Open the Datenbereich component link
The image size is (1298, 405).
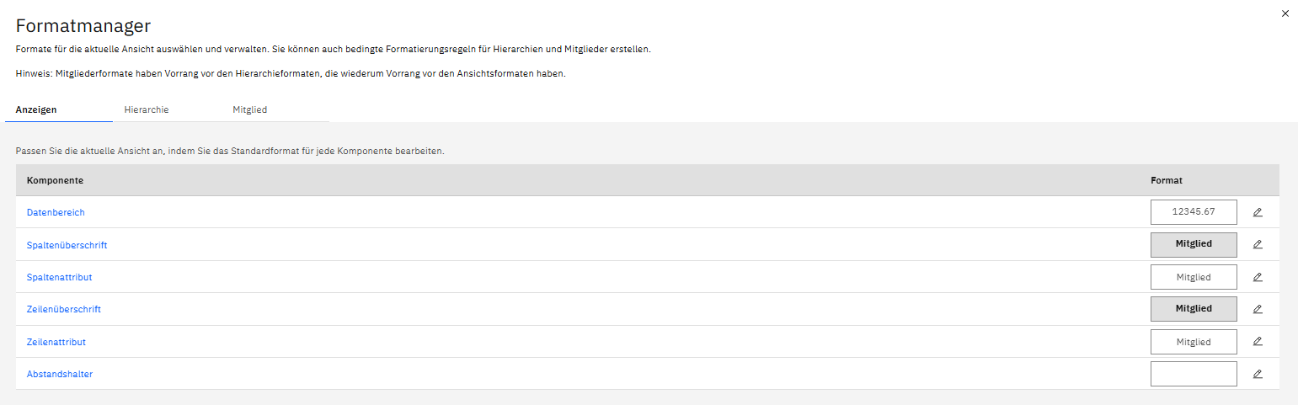click(x=56, y=212)
